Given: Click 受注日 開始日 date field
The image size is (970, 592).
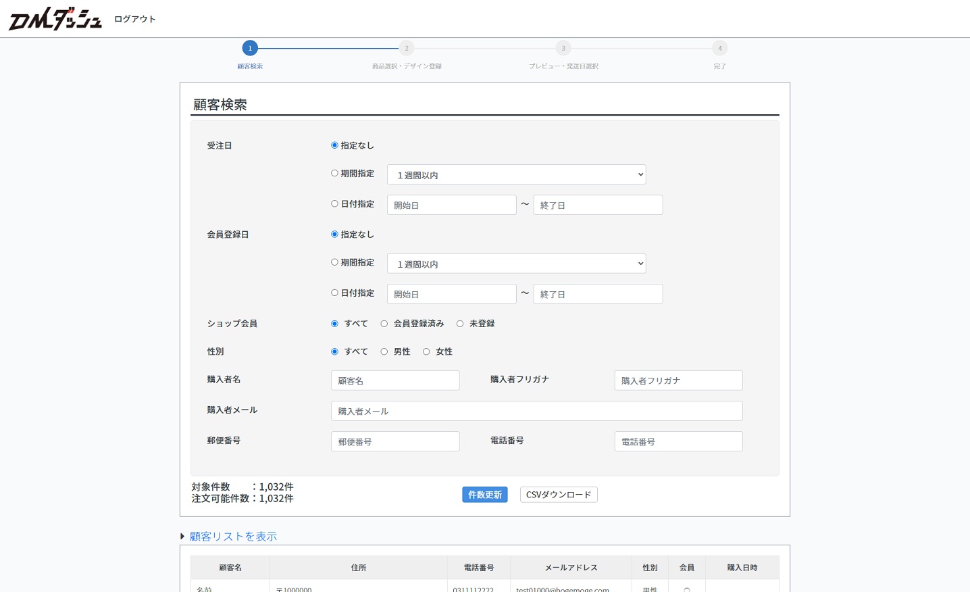Looking at the screenshot, I should click(451, 205).
